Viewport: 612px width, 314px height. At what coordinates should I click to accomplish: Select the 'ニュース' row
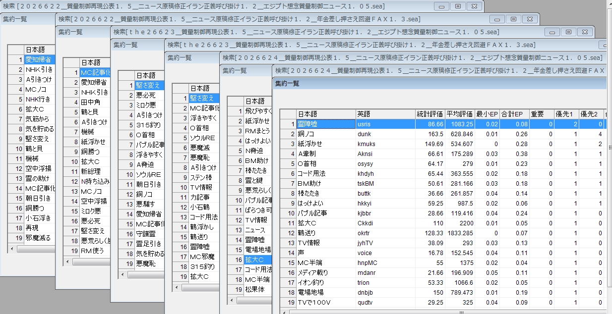[x=258, y=230]
